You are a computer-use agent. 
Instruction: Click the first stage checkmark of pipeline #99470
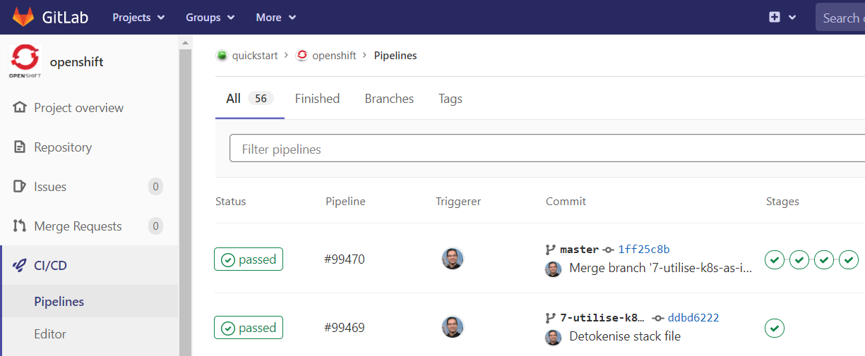point(775,259)
